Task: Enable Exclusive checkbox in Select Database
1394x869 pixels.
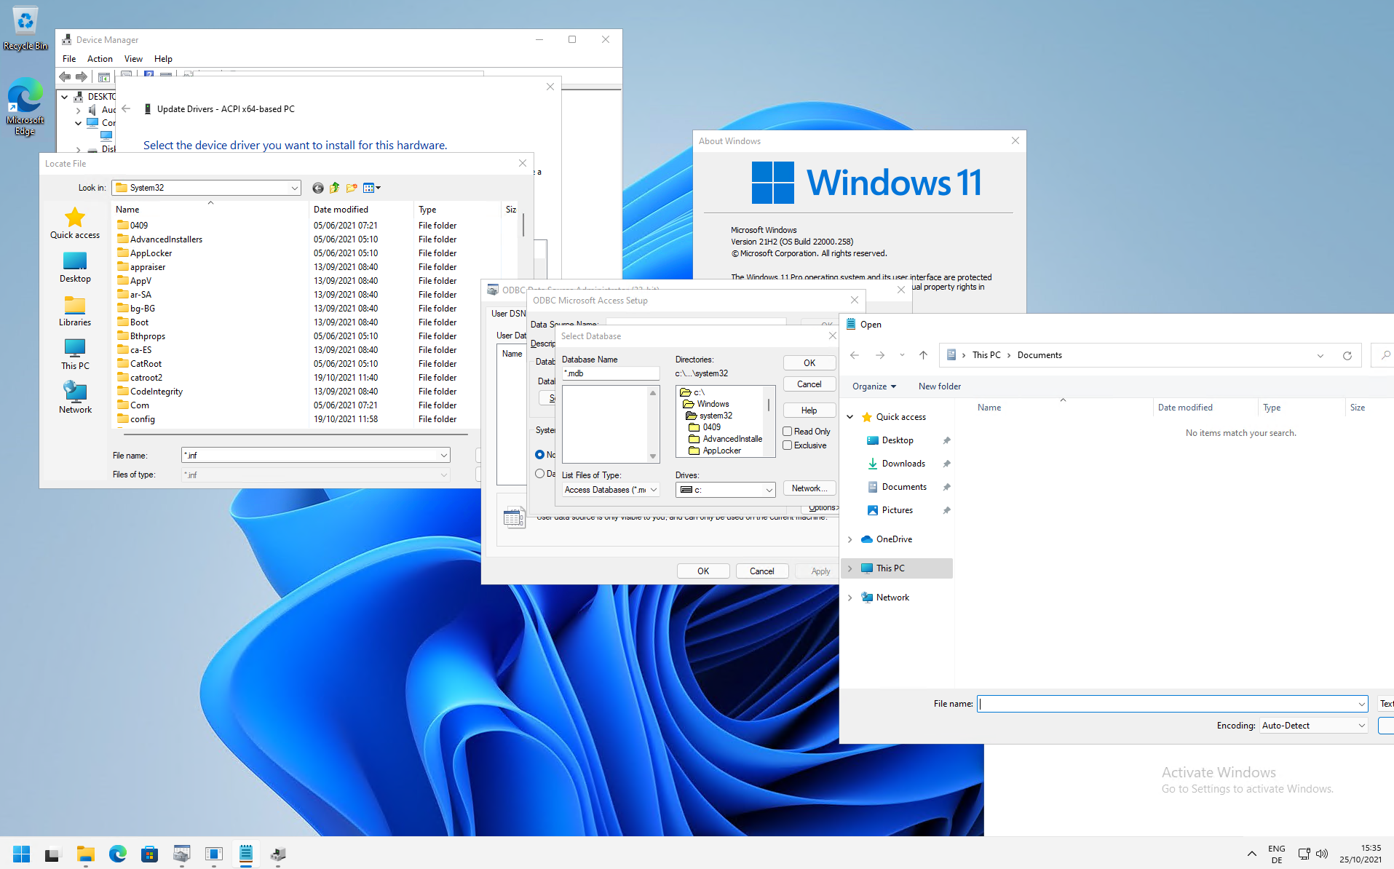Action: 788,445
